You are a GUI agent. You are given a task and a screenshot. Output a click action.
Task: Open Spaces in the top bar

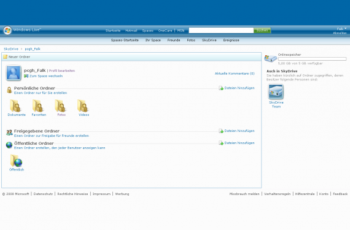(148, 31)
